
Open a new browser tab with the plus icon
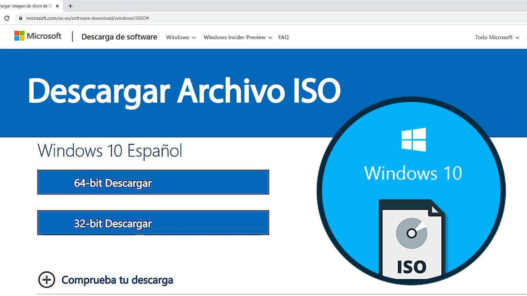(x=70, y=6)
